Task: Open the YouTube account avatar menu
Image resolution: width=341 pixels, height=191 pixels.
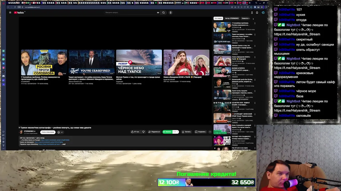Action: click(263, 12)
